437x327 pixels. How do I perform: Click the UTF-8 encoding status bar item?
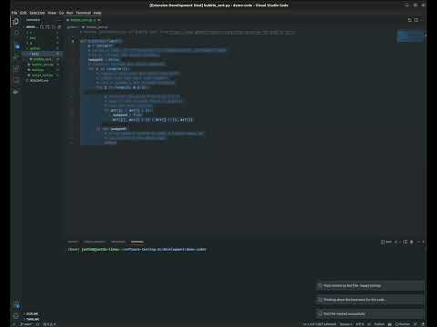click(x=360, y=324)
